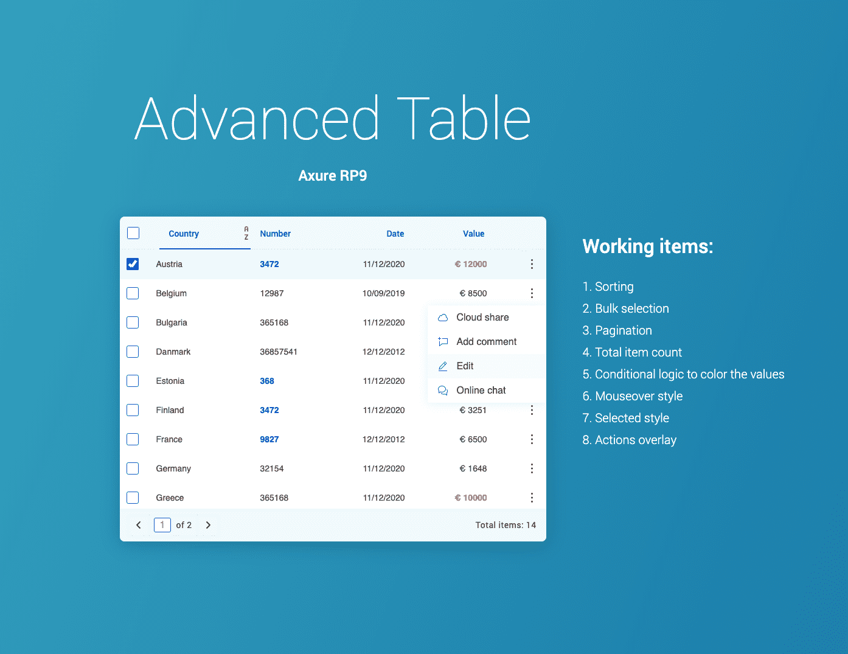Screen dimensions: 848x654
Task: Select Cloud share from the actions overlay
Action: 482,317
